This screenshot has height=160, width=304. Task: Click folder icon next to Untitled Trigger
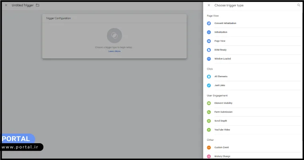(38, 5)
